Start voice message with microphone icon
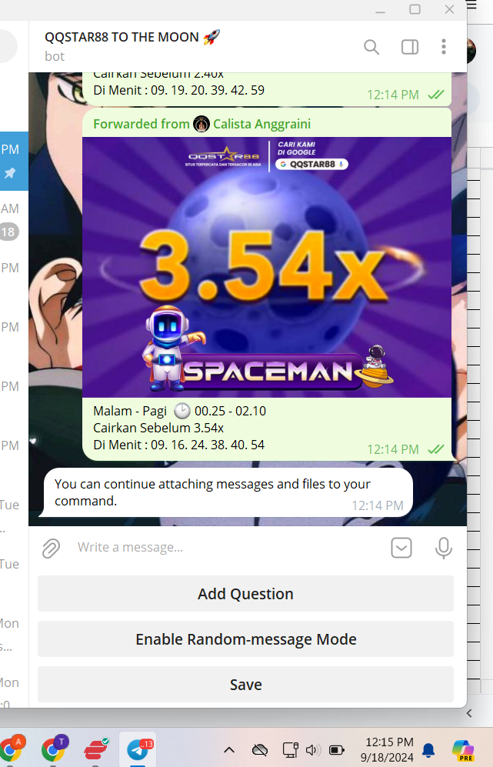This screenshot has height=767, width=493. [x=444, y=548]
